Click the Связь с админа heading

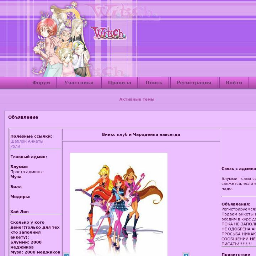[x=239, y=169]
